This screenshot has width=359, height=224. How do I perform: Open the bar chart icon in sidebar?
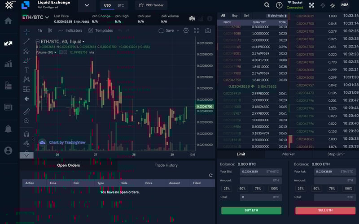click(8, 64)
